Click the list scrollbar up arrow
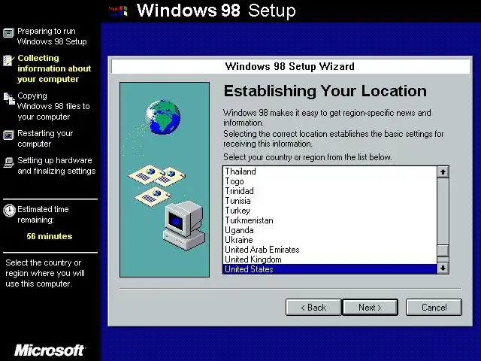481x361 pixels. 443,172
